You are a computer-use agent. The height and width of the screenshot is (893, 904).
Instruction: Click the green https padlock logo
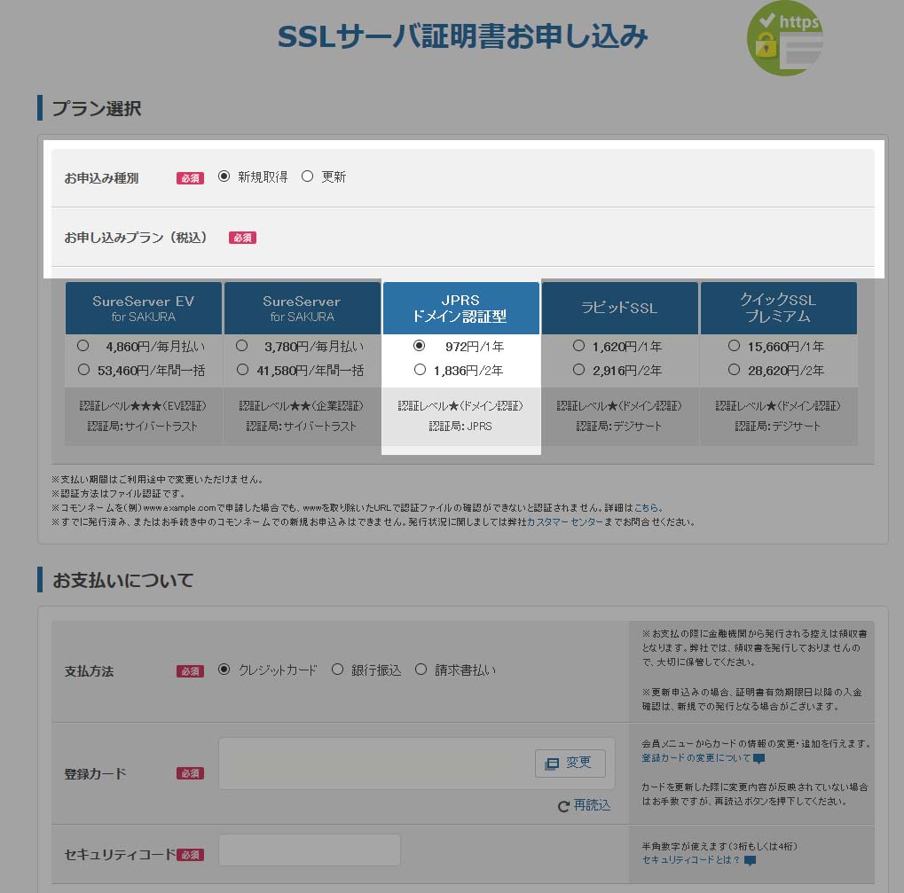pyautogui.click(x=784, y=38)
